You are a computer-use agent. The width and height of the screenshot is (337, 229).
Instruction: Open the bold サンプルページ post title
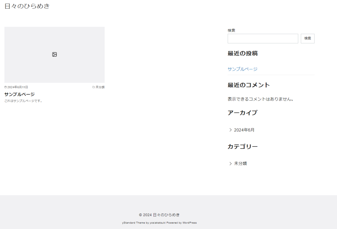[x=19, y=94]
